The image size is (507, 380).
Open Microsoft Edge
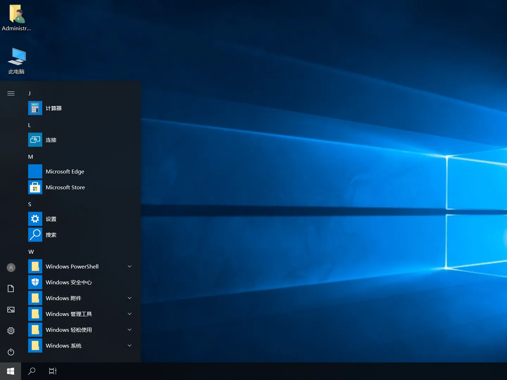pyautogui.click(x=65, y=171)
